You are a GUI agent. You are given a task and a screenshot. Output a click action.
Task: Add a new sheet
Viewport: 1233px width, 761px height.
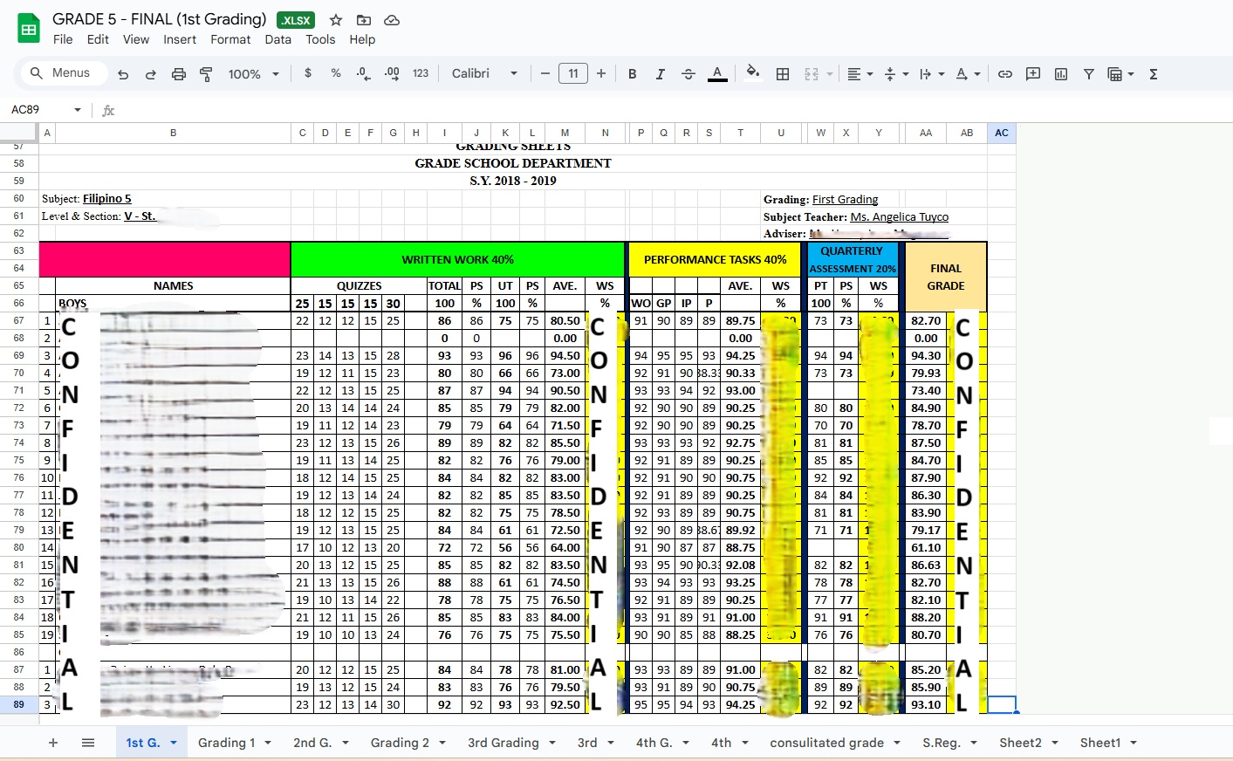point(53,743)
